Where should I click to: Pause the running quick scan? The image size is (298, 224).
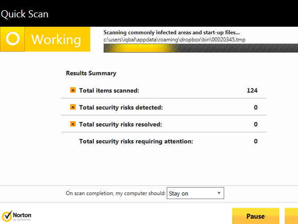(255, 216)
